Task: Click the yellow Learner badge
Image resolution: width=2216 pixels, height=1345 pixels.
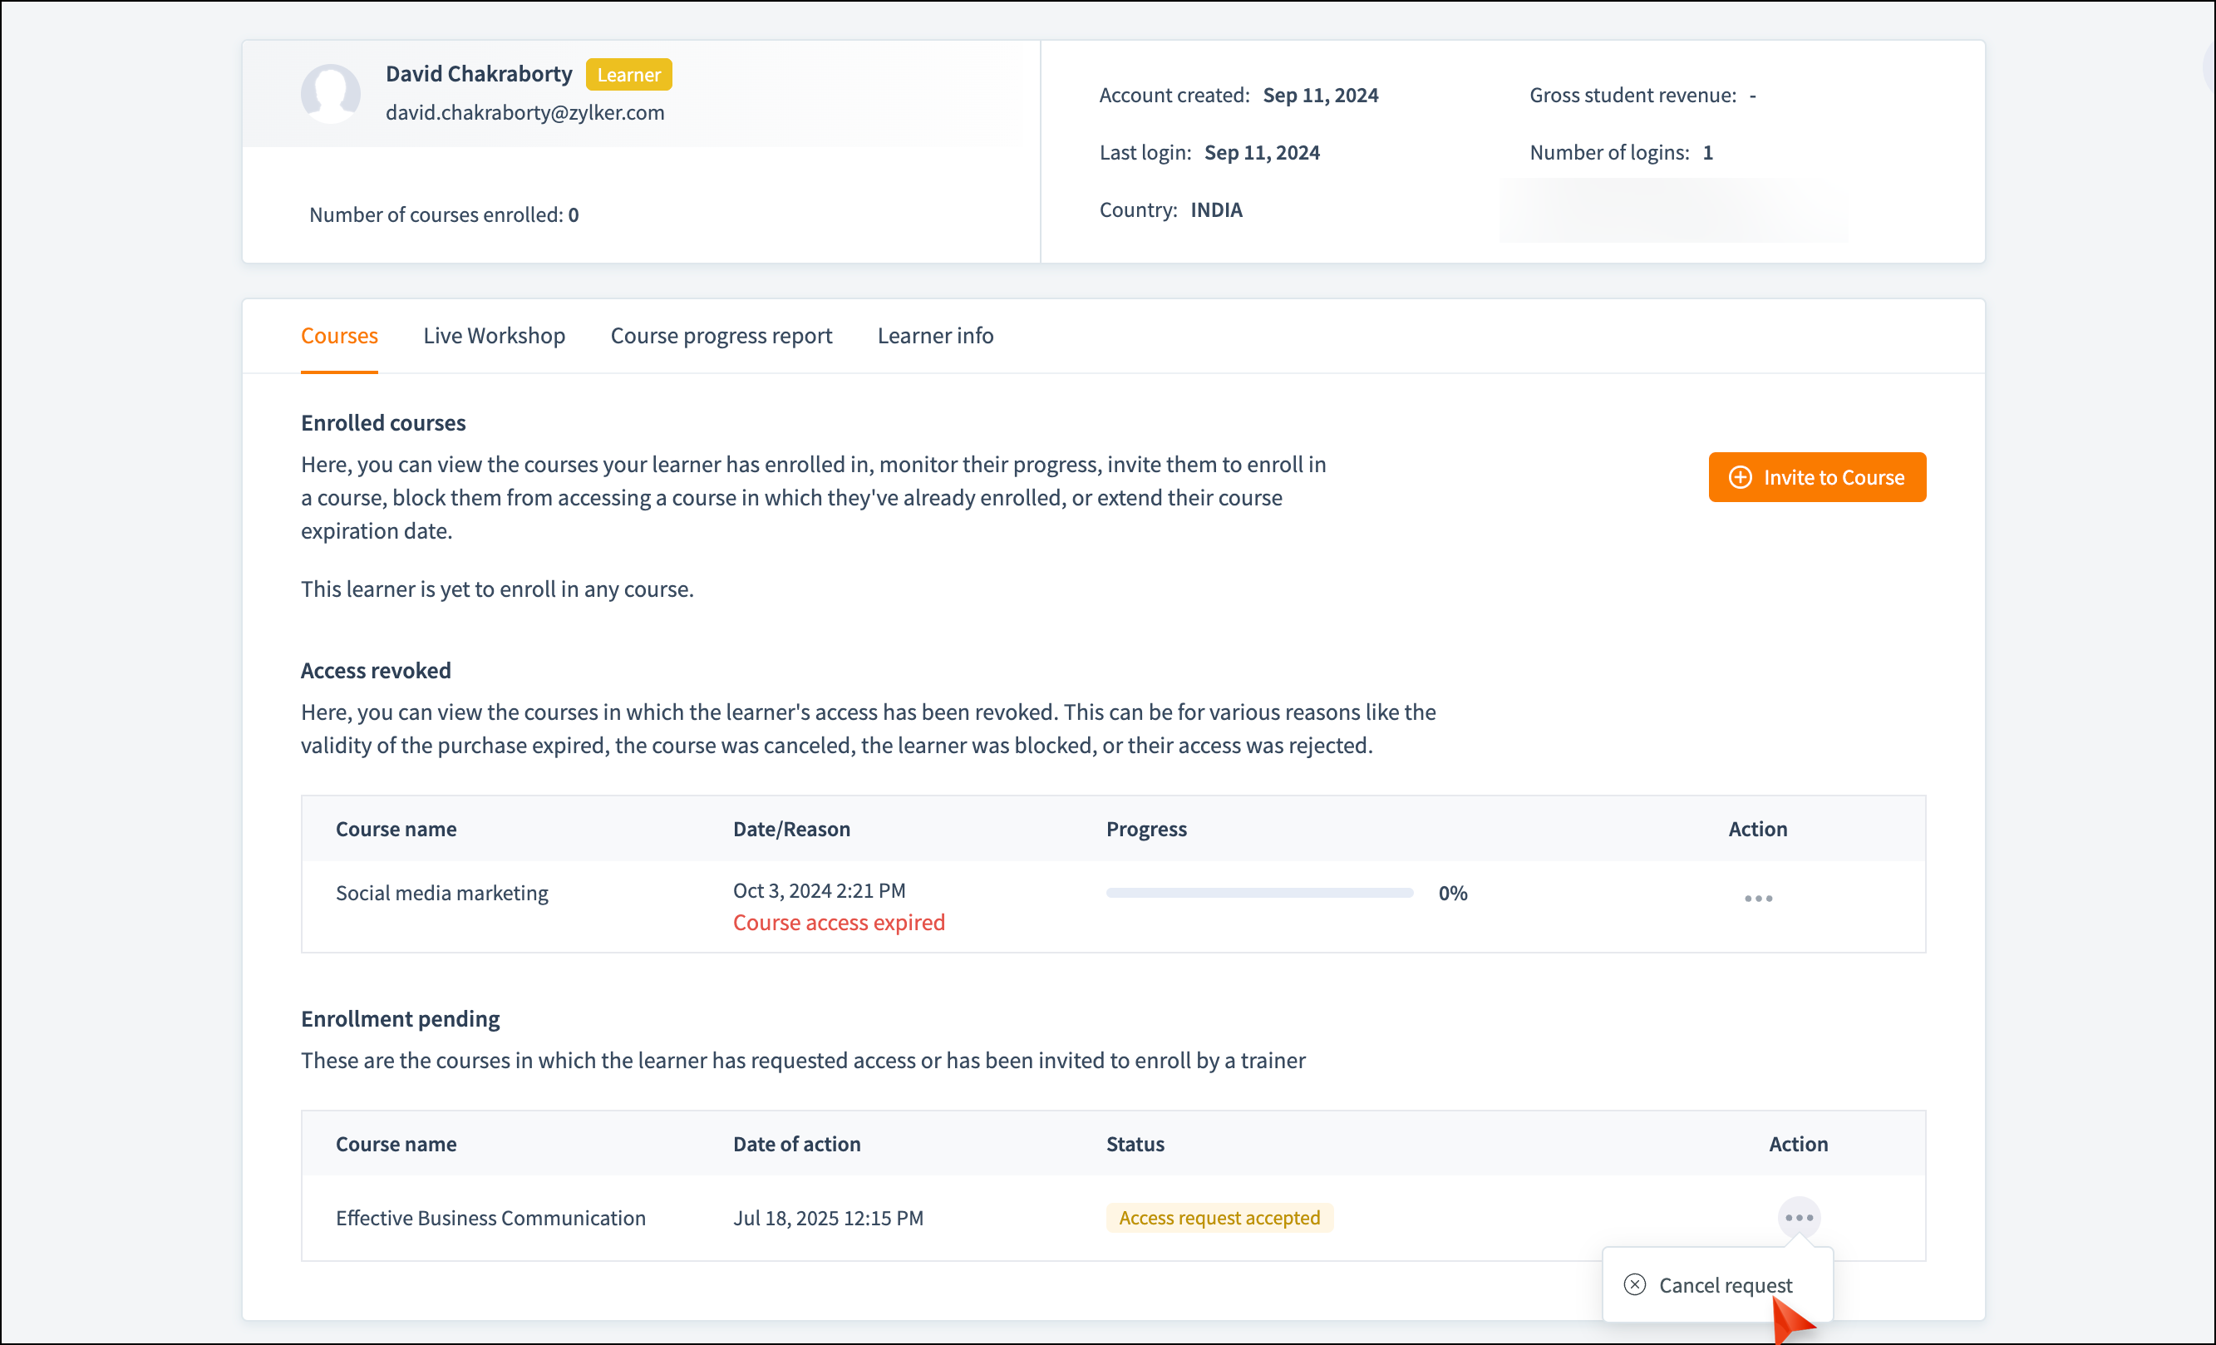Action: pos(628,75)
